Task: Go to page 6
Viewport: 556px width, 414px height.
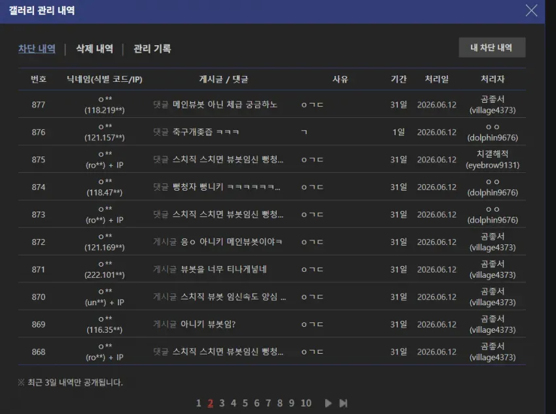Action: tap(256, 403)
